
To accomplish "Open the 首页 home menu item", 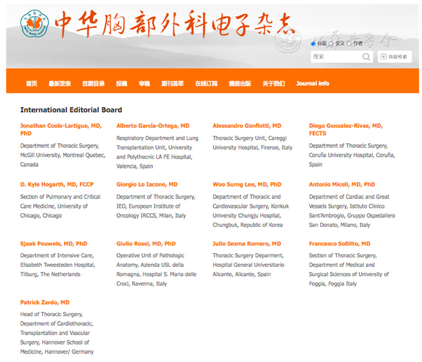I will click(31, 84).
